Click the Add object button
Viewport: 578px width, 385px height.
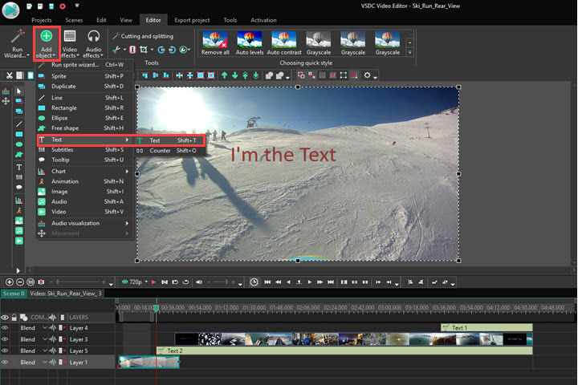[x=45, y=43]
